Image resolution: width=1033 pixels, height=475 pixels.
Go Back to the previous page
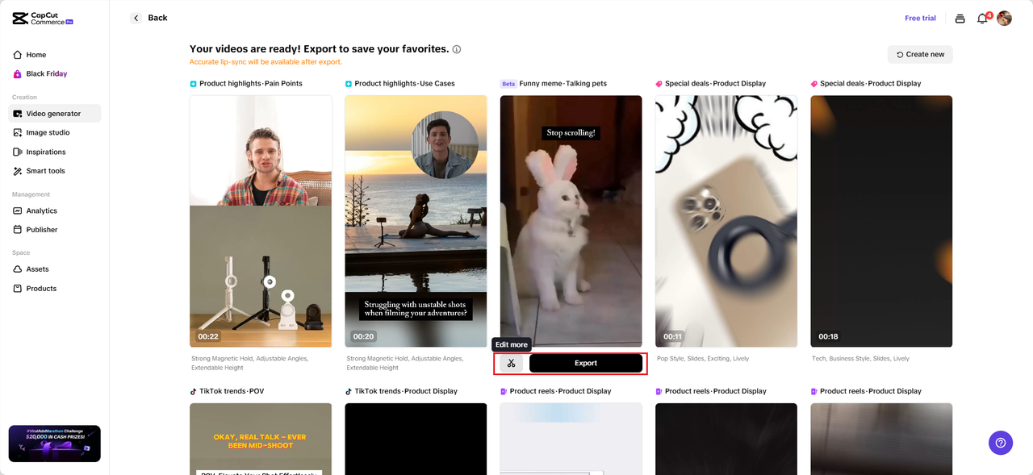[149, 18]
